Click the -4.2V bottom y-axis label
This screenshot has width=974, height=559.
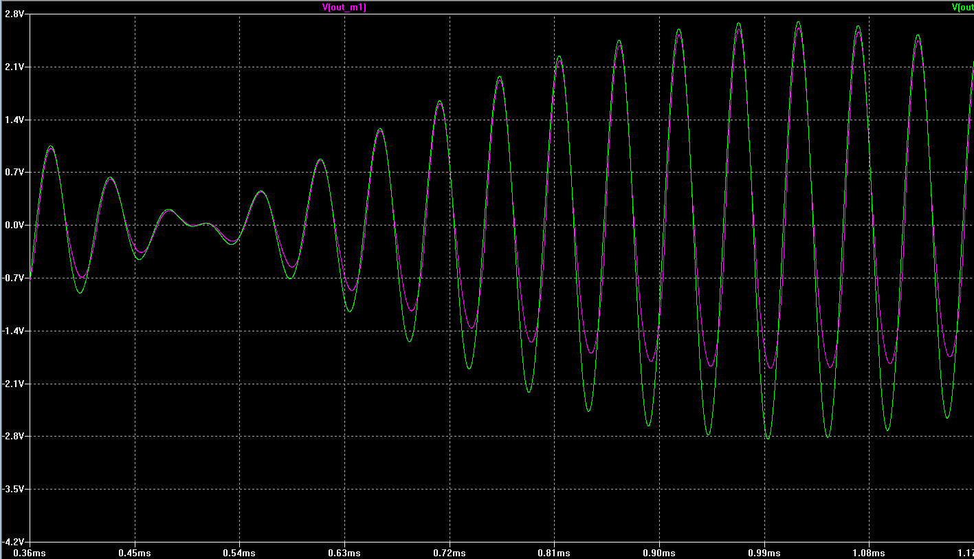14,542
